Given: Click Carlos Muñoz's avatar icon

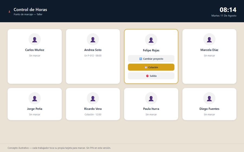Looking at the screenshot, I should (34, 39).
